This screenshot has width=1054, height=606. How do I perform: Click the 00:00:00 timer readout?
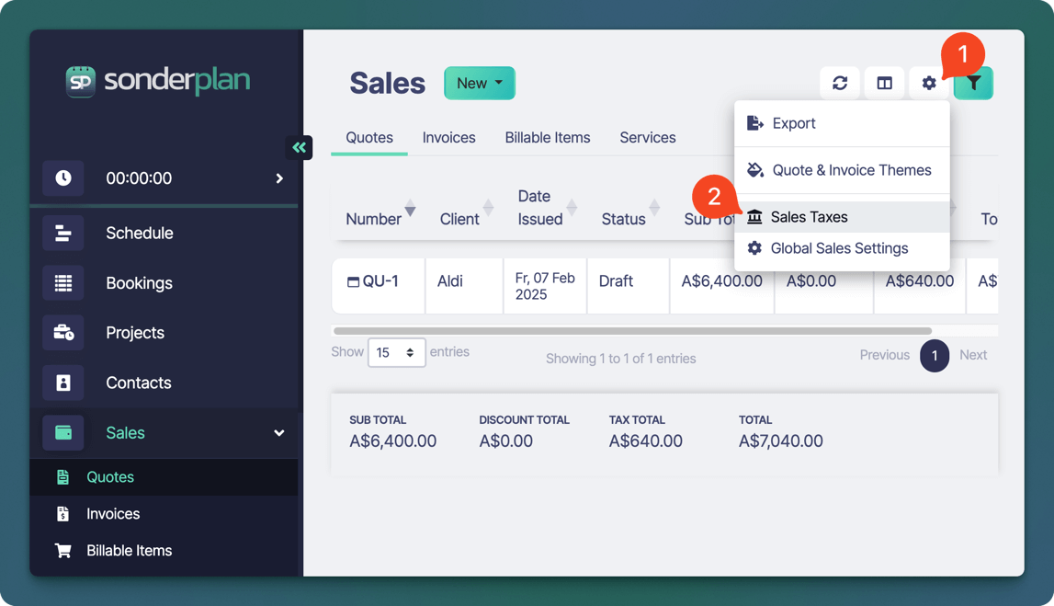pyautogui.click(x=139, y=178)
